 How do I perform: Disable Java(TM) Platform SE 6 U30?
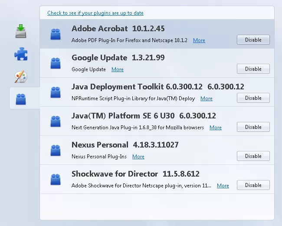(253, 127)
